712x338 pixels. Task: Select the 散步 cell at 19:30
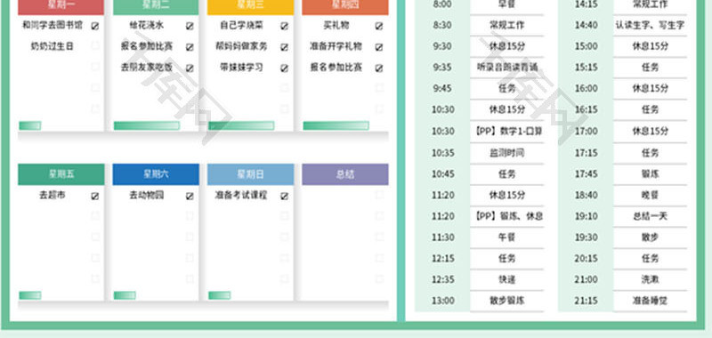pyautogui.click(x=650, y=237)
